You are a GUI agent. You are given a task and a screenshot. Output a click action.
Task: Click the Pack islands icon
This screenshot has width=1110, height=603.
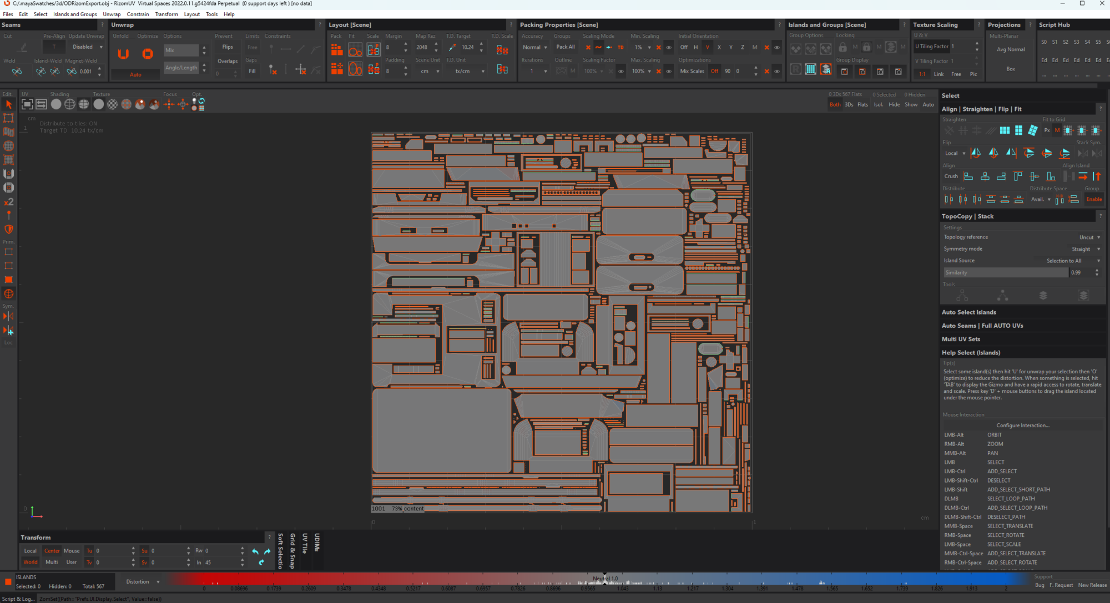[337, 50]
